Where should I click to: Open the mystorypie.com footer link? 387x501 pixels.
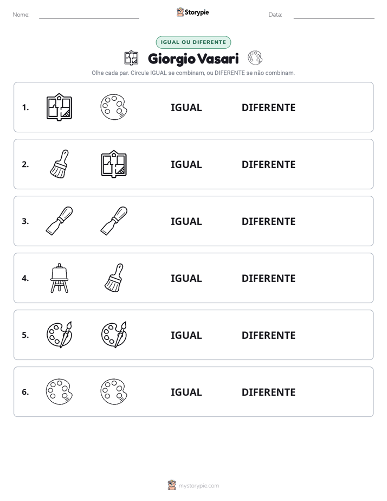198,486
